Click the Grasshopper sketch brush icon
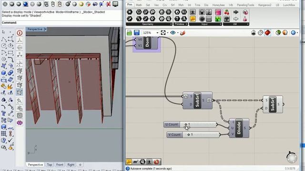The image size is (305, 171). point(182,33)
